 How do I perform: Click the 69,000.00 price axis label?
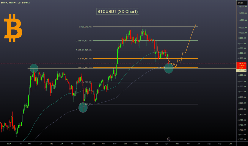(242, 75)
